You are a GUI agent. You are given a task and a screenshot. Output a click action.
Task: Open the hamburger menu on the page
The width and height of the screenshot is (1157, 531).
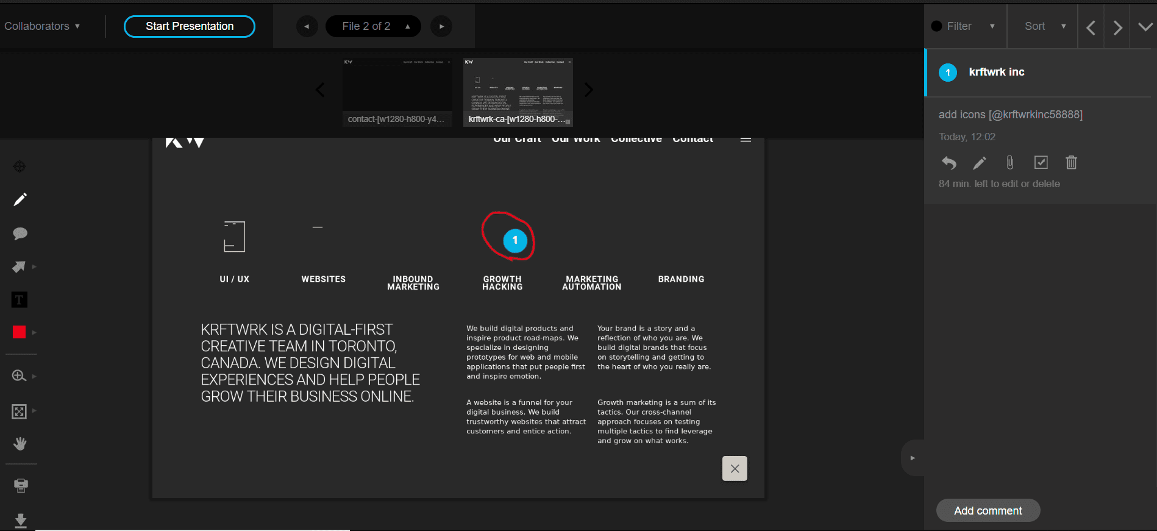(x=746, y=140)
